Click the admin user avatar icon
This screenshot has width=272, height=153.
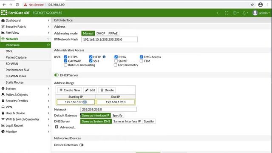coord(255,13)
